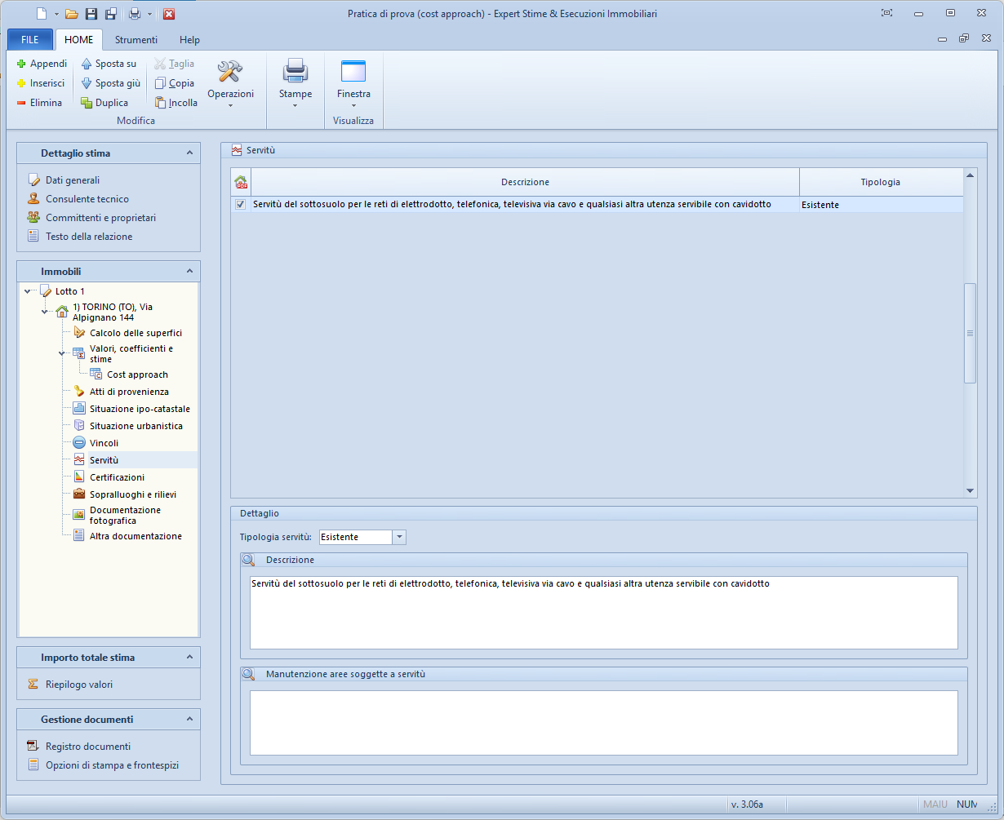1004x820 pixels.
Task: Collapse the Gestione documenti panel
Action: [x=189, y=720]
